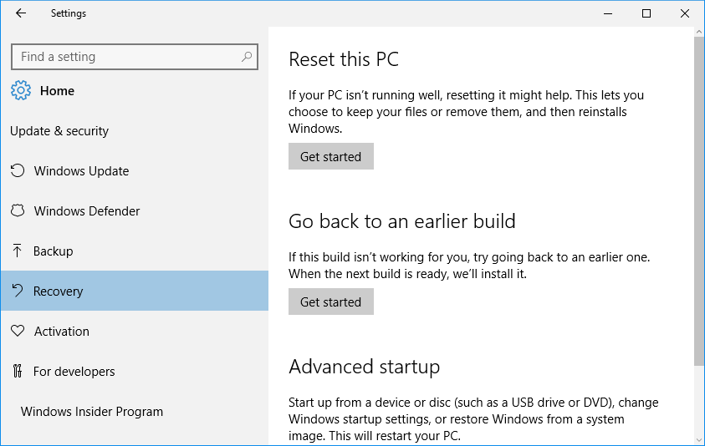705x446 pixels.
Task: Minimize the Settings window
Action: 608,13
